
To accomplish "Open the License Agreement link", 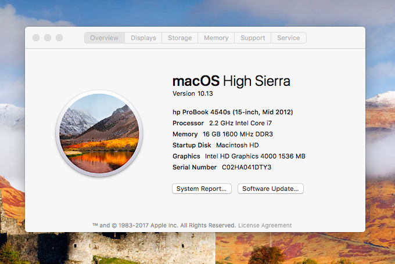I will [x=265, y=225].
